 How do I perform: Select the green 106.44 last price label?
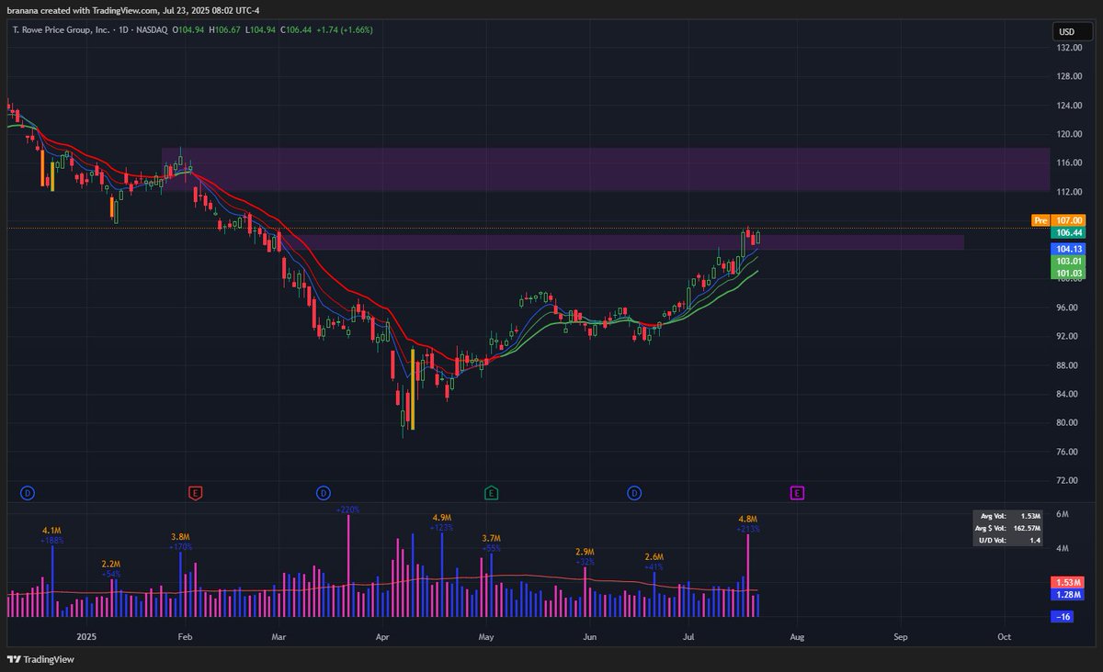click(1070, 233)
